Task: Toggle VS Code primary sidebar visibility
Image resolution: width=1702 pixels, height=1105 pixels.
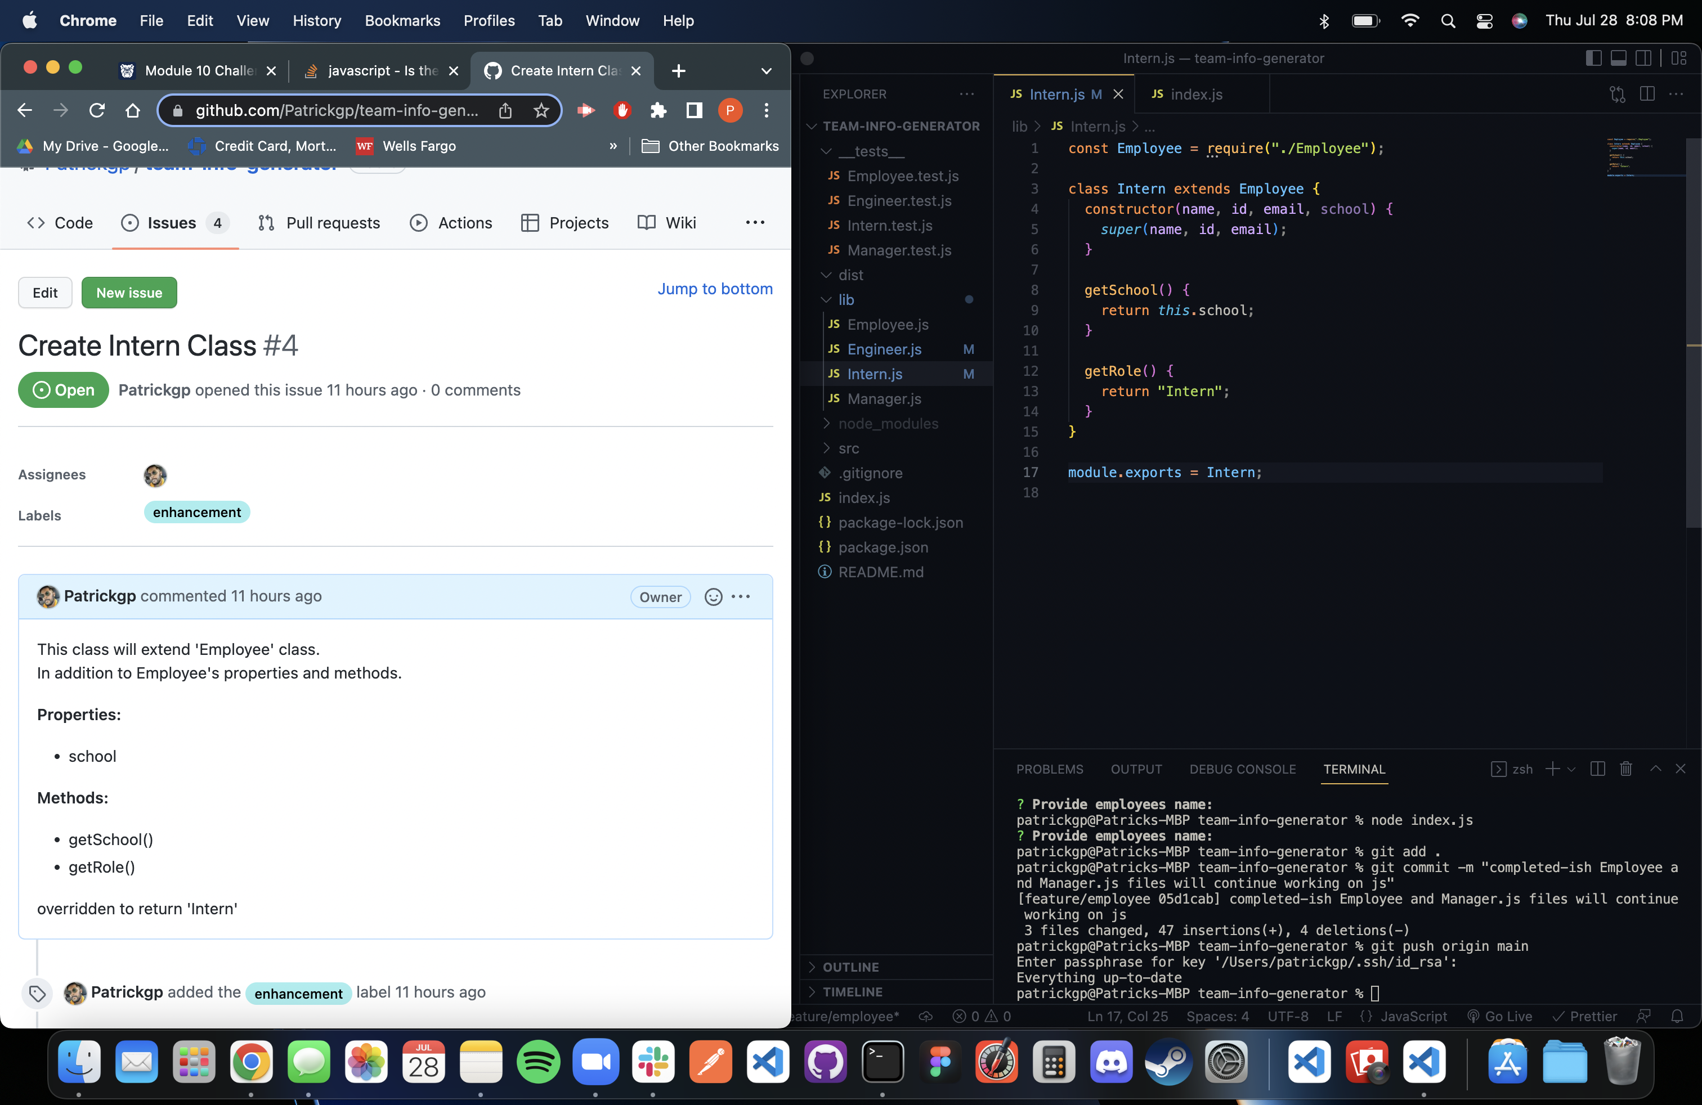Action: (1593, 58)
